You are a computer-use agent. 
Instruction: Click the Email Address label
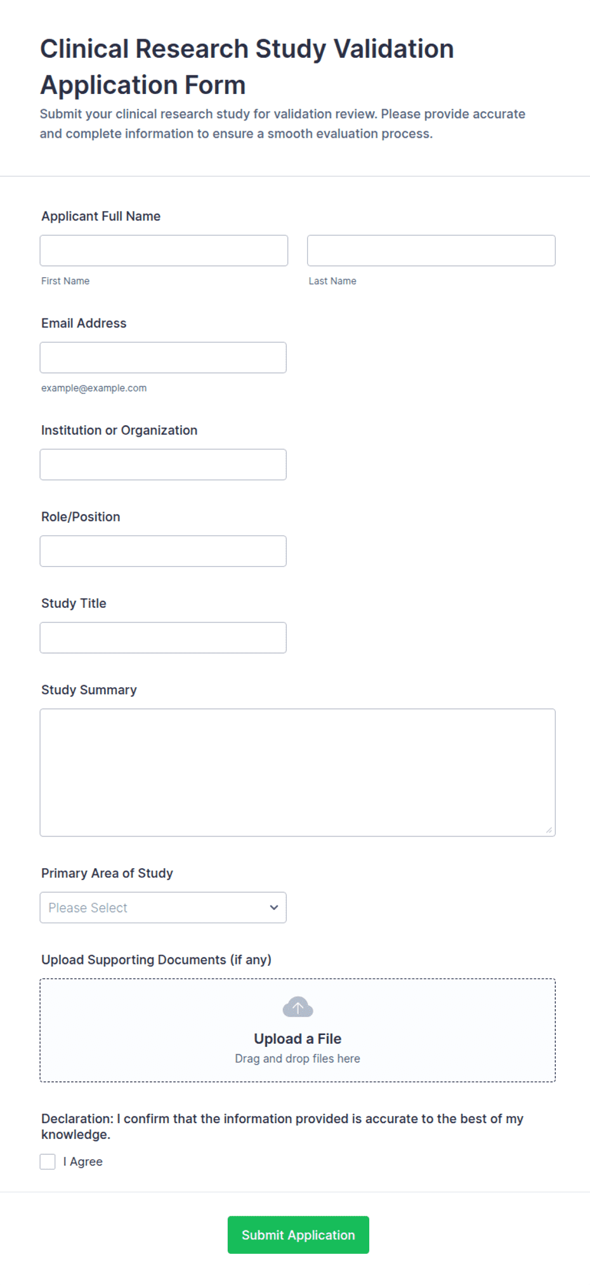pyautogui.click(x=84, y=323)
